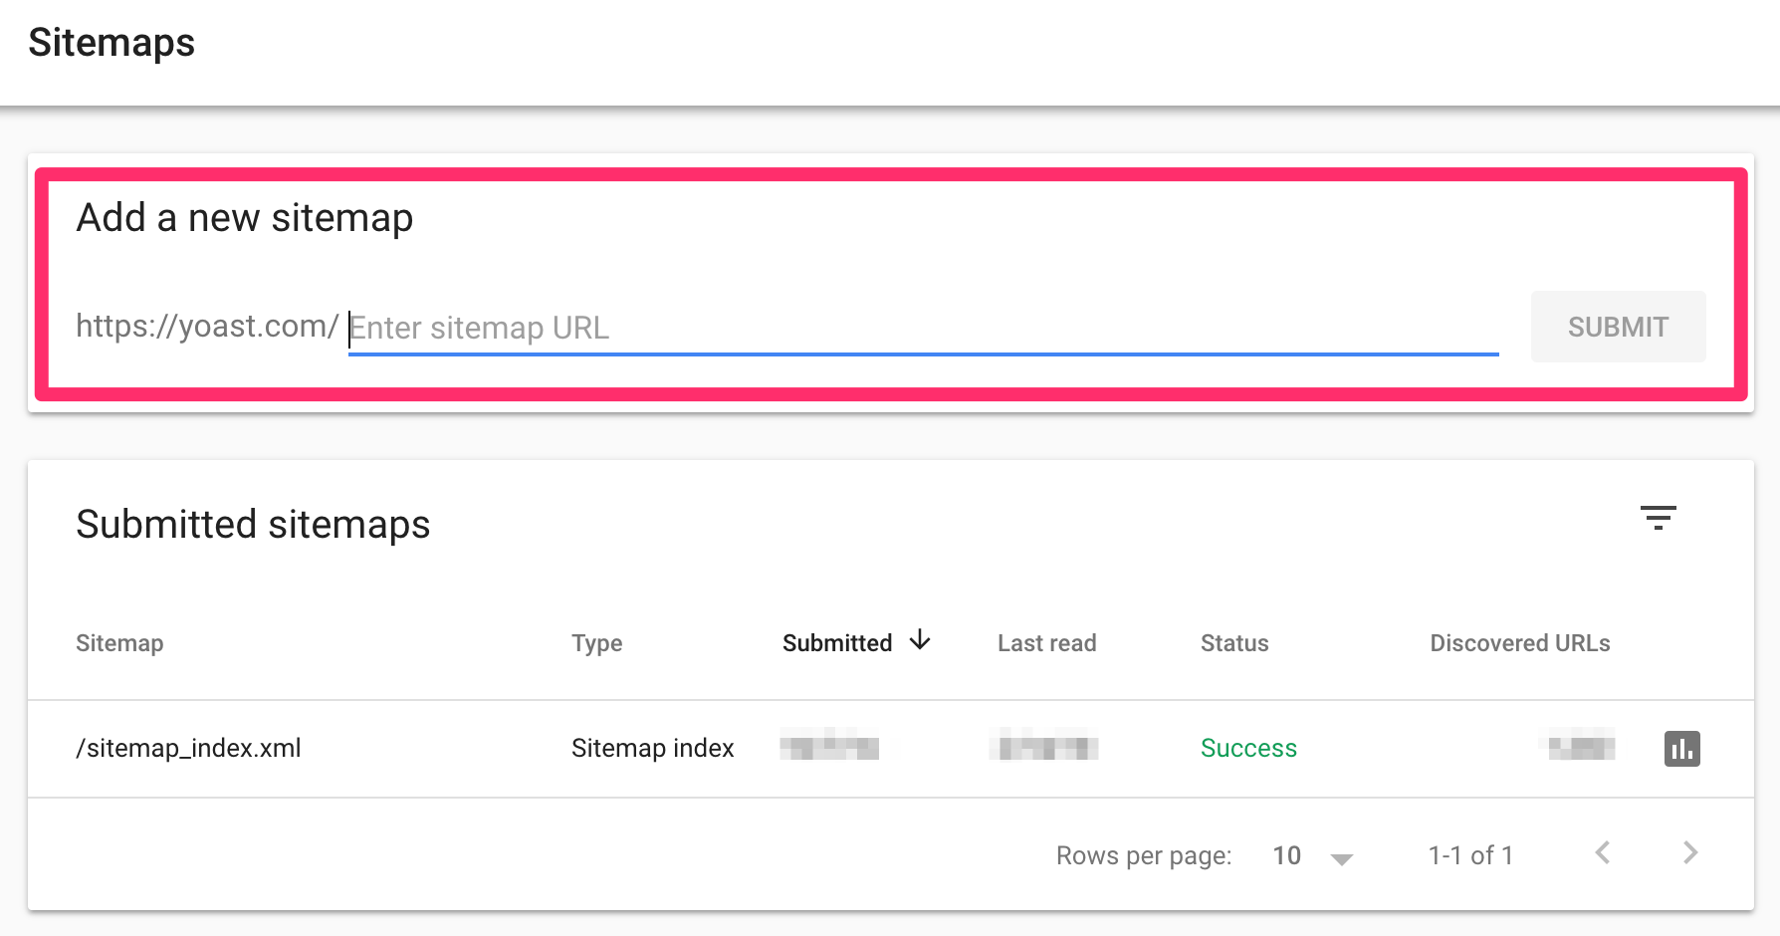This screenshot has width=1780, height=936.
Task: Go to the previous page of sitemaps
Action: 1603,853
